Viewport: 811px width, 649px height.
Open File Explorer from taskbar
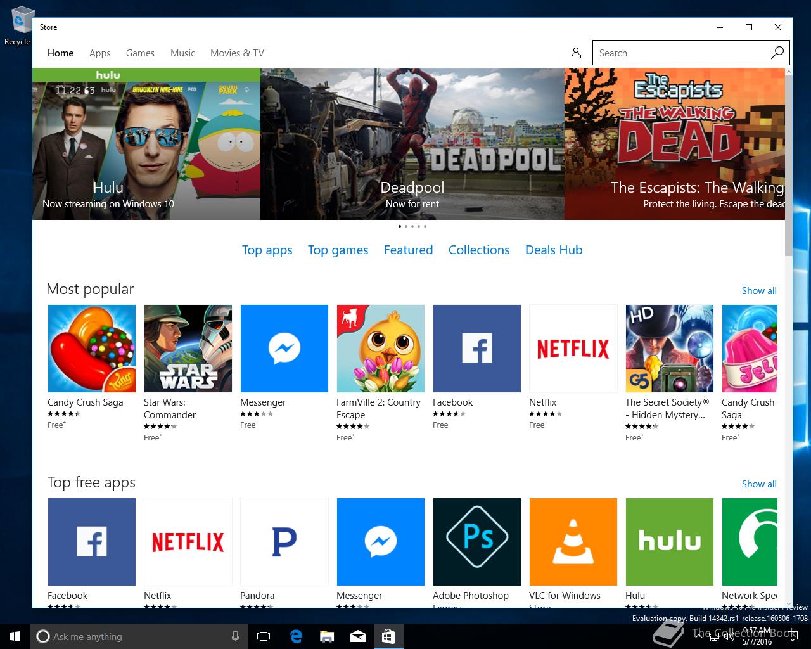coord(327,636)
